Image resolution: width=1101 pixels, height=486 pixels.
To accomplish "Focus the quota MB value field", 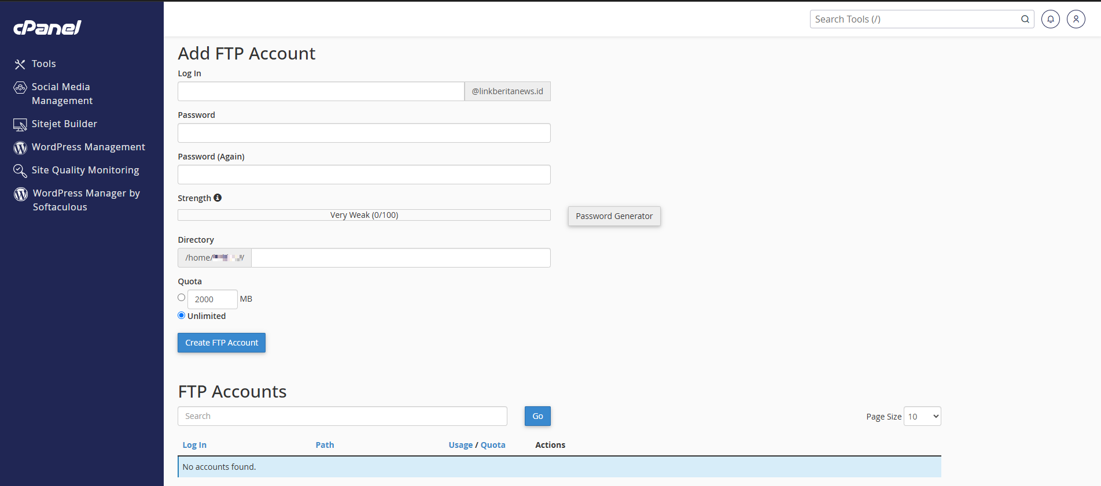I will coord(212,299).
